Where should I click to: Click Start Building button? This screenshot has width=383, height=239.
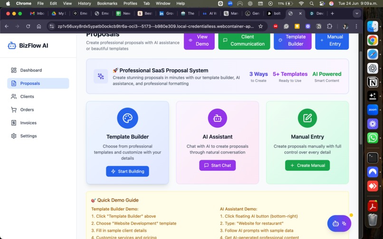(127, 172)
